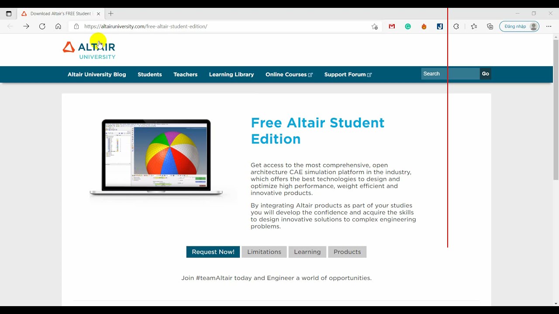Minimize the browser window
This screenshot has width=559, height=314.
coord(518,14)
